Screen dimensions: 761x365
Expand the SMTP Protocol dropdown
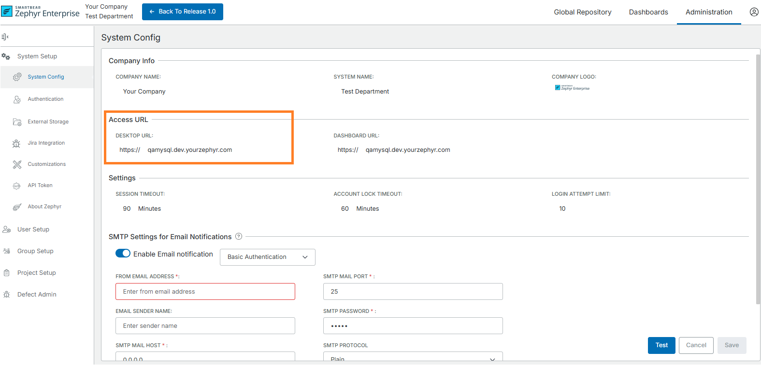pos(413,358)
